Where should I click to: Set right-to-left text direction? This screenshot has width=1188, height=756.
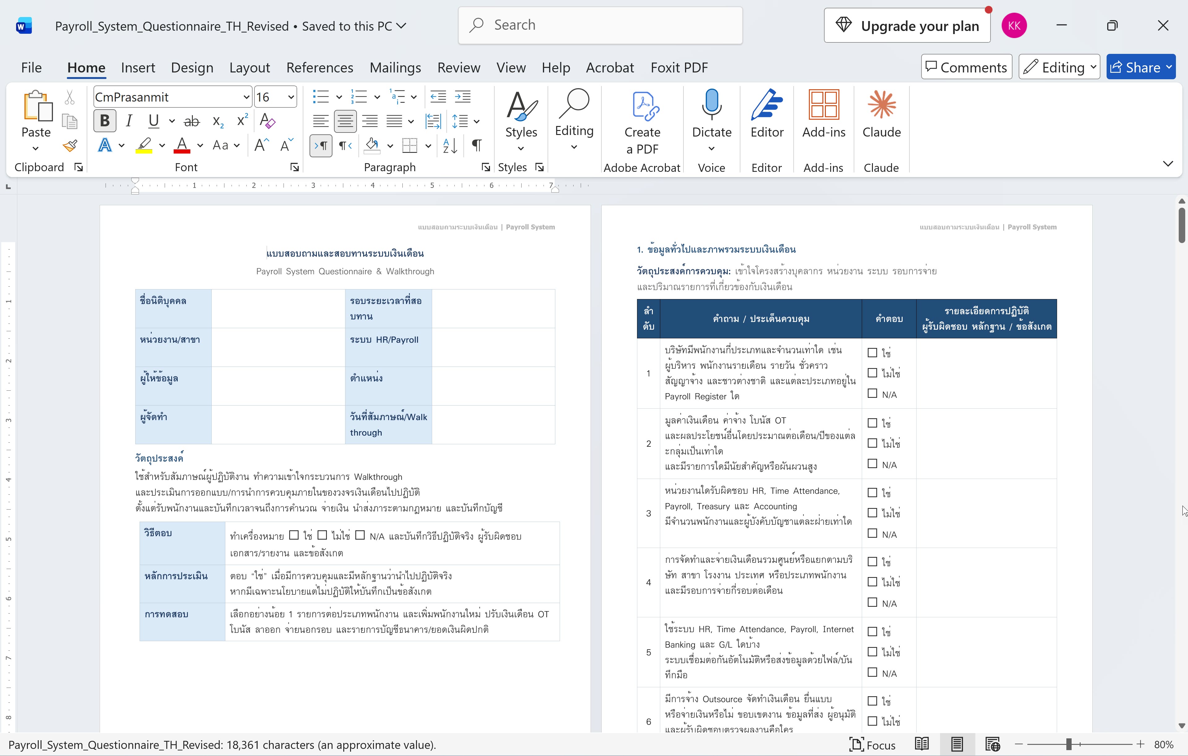click(x=345, y=146)
